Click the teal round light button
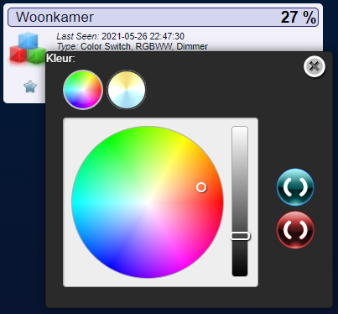The image size is (338, 314). point(295,187)
